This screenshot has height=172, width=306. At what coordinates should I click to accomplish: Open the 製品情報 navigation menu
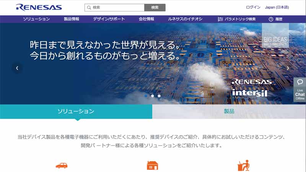[x=72, y=19]
